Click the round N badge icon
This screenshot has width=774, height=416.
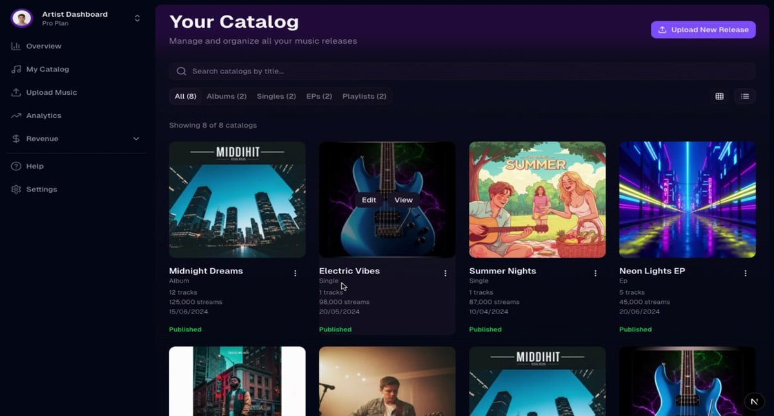coord(754,401)
